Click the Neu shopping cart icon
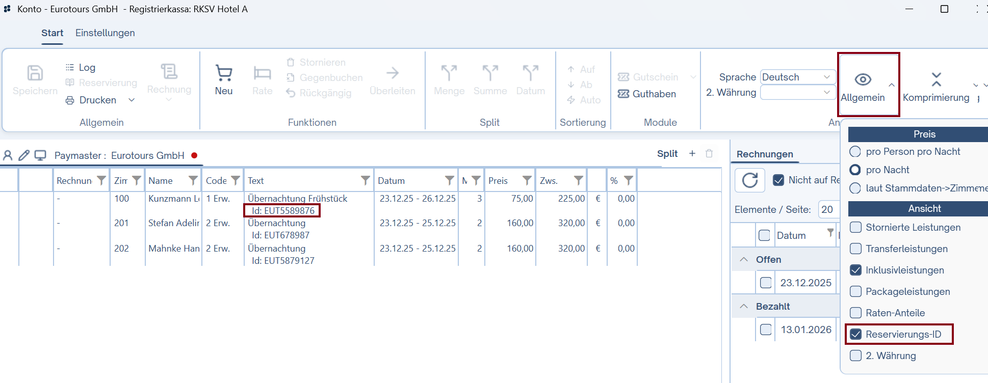 224,73
